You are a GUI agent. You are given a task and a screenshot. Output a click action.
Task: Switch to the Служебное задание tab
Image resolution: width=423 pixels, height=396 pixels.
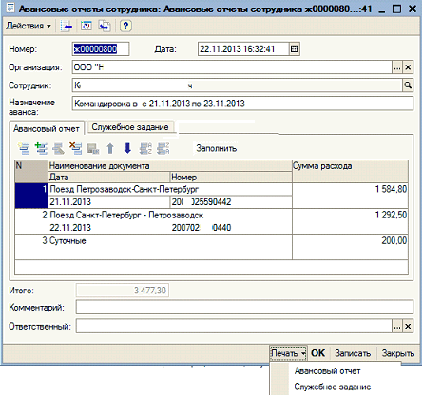[130, 127]
